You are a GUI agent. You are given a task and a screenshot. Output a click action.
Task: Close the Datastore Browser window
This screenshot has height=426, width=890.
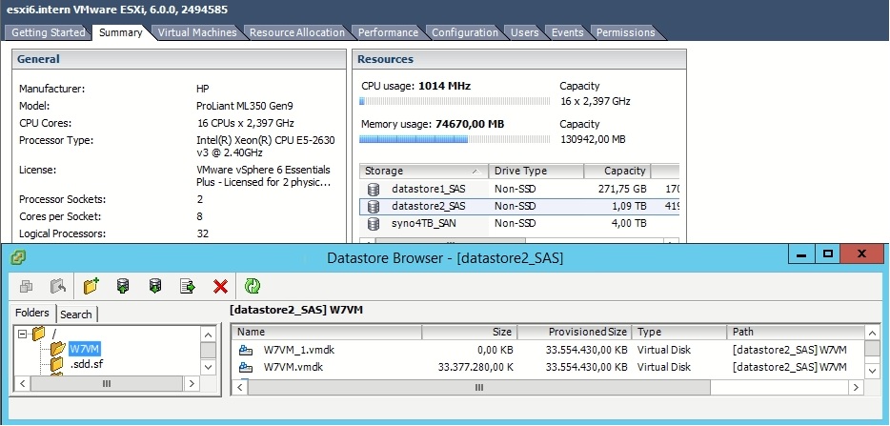tap(861, 254)
